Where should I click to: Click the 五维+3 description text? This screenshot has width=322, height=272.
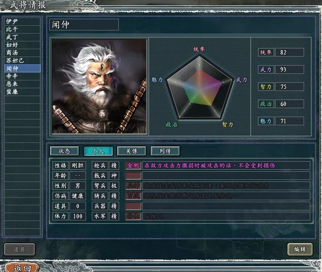(x=154, y=216)
